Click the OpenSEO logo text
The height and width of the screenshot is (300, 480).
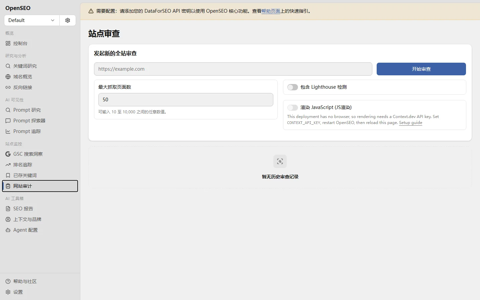[18, 8]
